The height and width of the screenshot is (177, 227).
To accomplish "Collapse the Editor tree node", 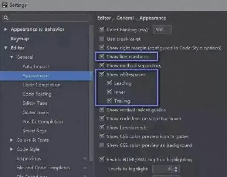I will click(6, 48).
